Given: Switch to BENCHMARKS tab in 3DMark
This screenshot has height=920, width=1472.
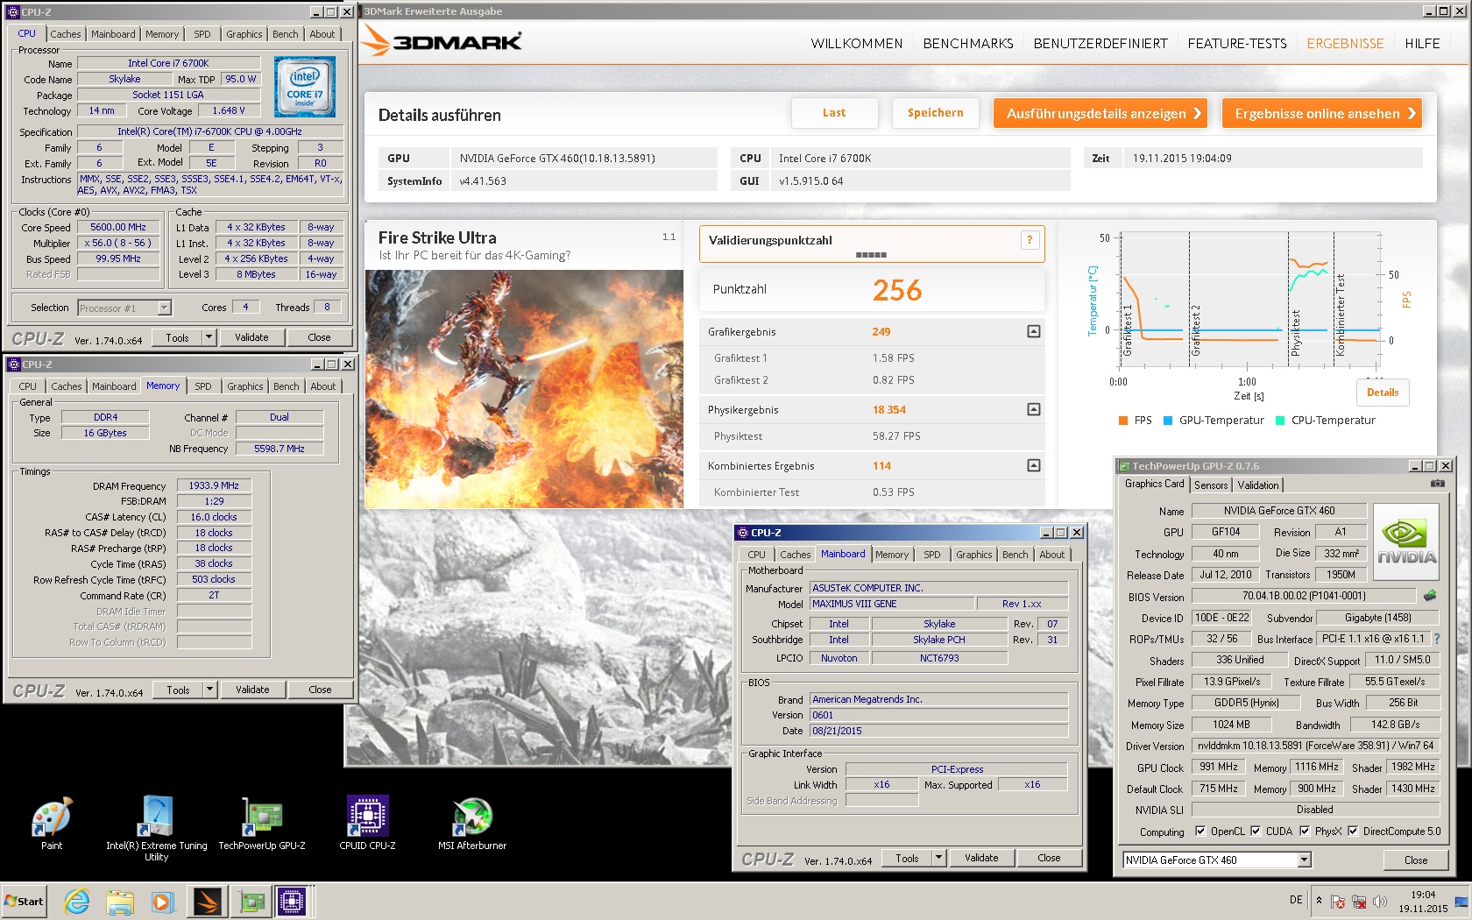Looking at the screenshot, I should (x=968, y=43).
